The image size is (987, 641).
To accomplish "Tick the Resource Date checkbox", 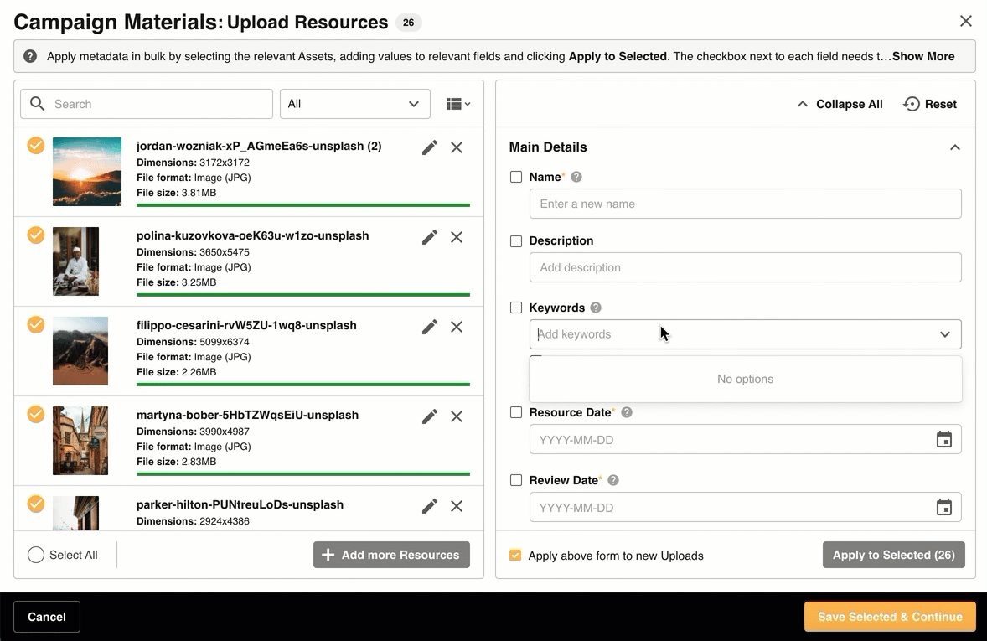I will [x=516, y=412].
